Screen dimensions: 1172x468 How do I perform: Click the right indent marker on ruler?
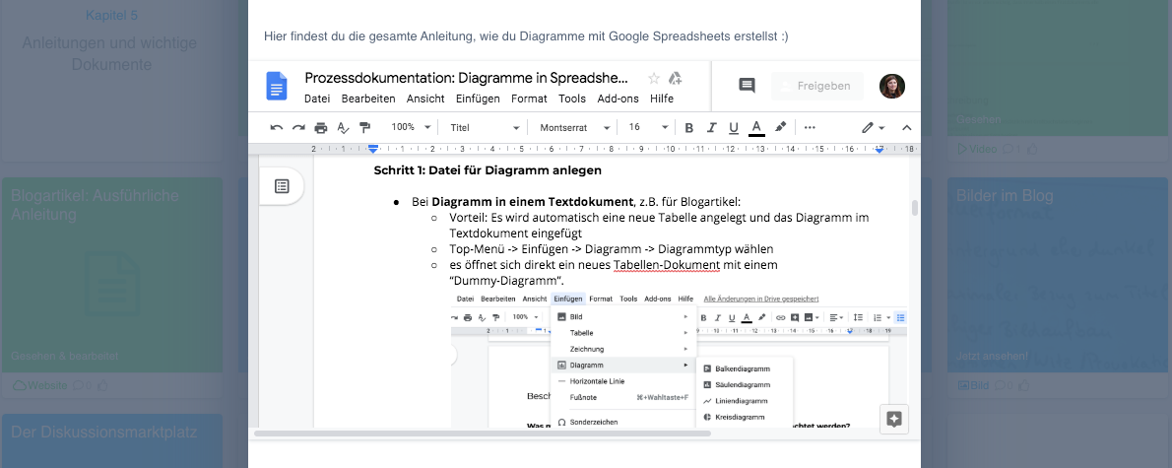point(879,150)
